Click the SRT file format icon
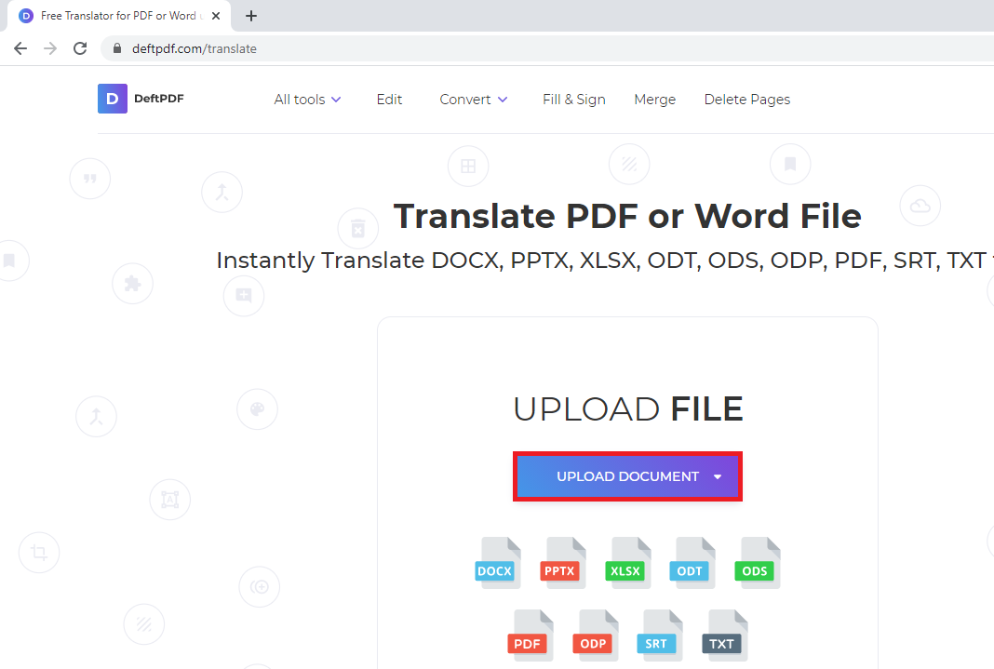Screen dimensions: 994x669 point(658,636)
